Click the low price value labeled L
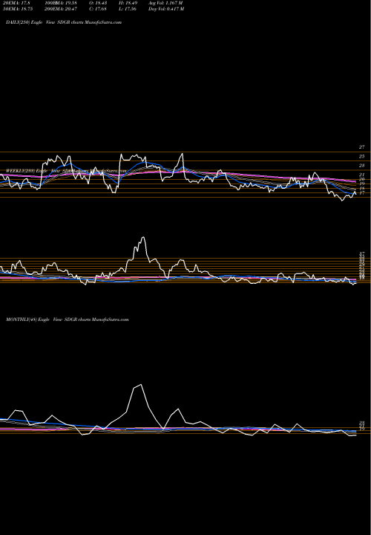Screen dimensions: 371x535 tap(128, 9)
